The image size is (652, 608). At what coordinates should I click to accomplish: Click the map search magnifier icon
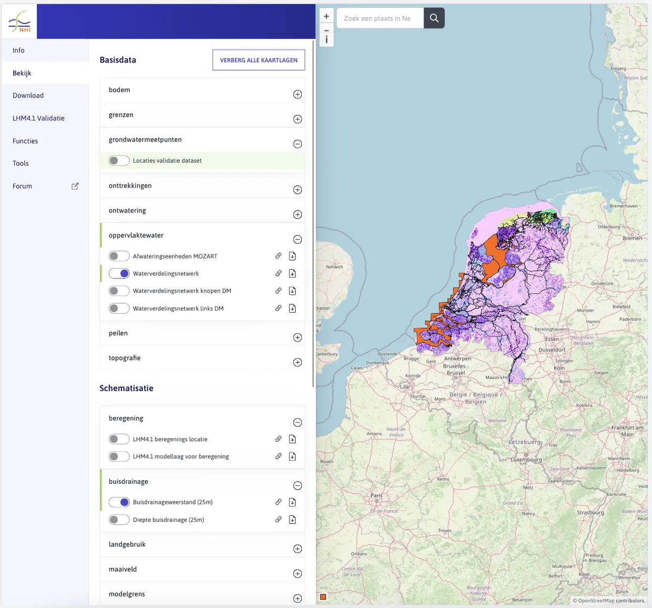tap(434, 18)
